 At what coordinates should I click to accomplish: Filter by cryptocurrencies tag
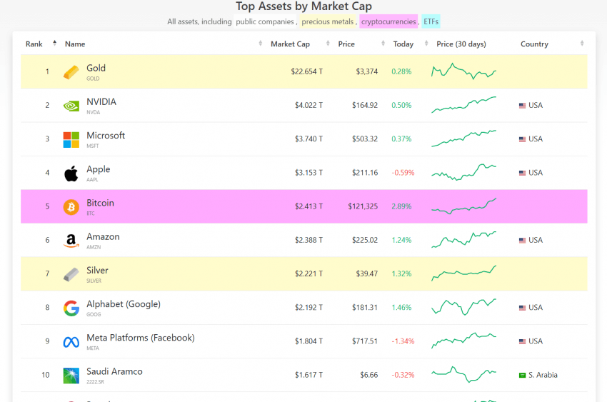pos(388,21)
